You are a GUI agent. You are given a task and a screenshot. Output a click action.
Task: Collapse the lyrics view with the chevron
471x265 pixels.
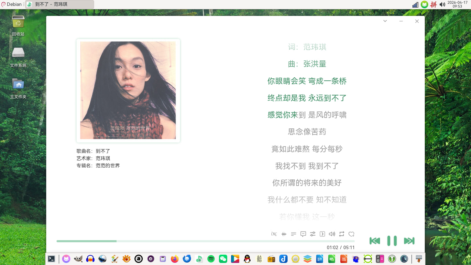385,21
